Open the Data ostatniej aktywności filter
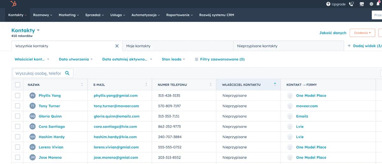The image size is (382, 164). (x=127, y=59)
